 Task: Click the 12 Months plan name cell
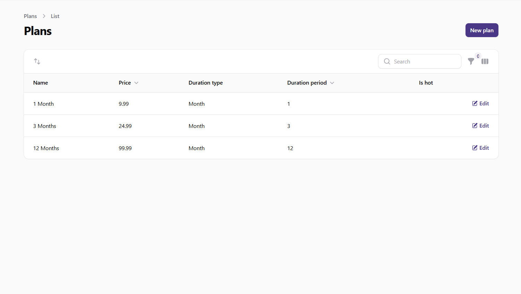tap(46, 148)
